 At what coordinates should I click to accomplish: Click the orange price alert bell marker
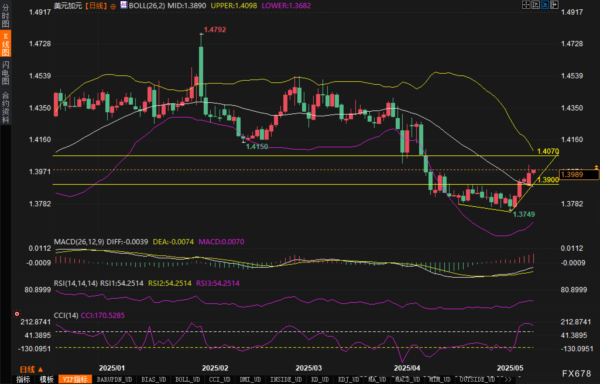pos(596,167)
